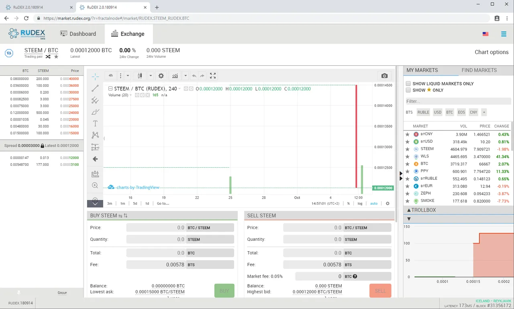Switch to the FIND MARKETS tab
The width and height of the screenshot is (514, 309).
tap(479, 70)
